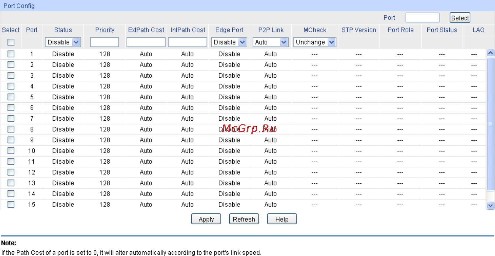Open the Edge Port dropdown
495x256 pixels.
click(229, 42)
